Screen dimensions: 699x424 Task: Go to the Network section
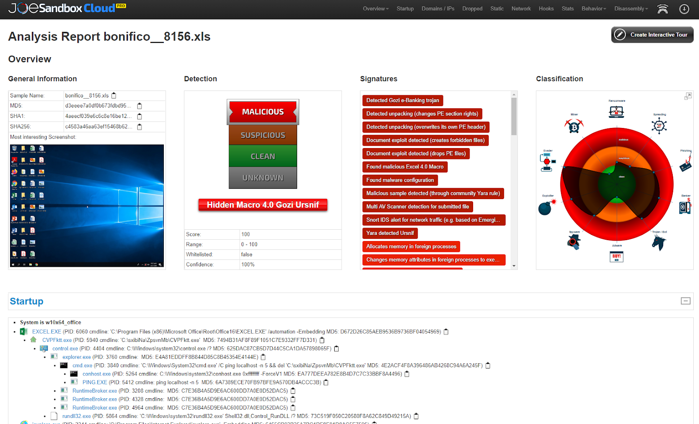click(521, 8)
